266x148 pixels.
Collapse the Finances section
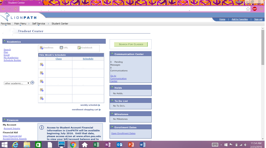tap(5, 120)
